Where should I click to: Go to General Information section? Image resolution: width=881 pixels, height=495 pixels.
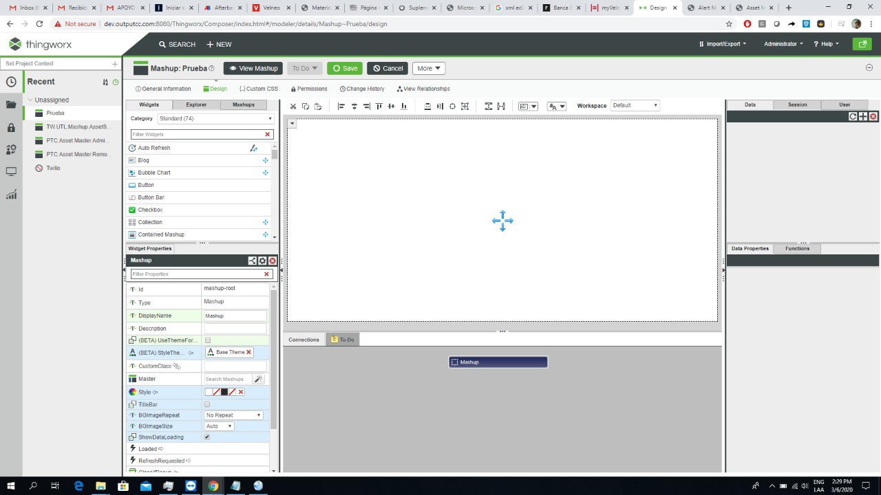(x=163, y=89)
